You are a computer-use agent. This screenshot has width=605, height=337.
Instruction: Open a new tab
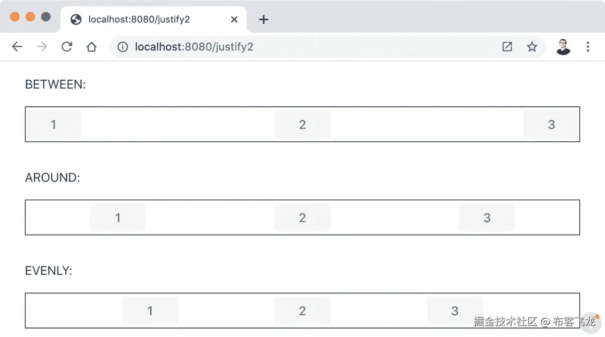[264, 20]
